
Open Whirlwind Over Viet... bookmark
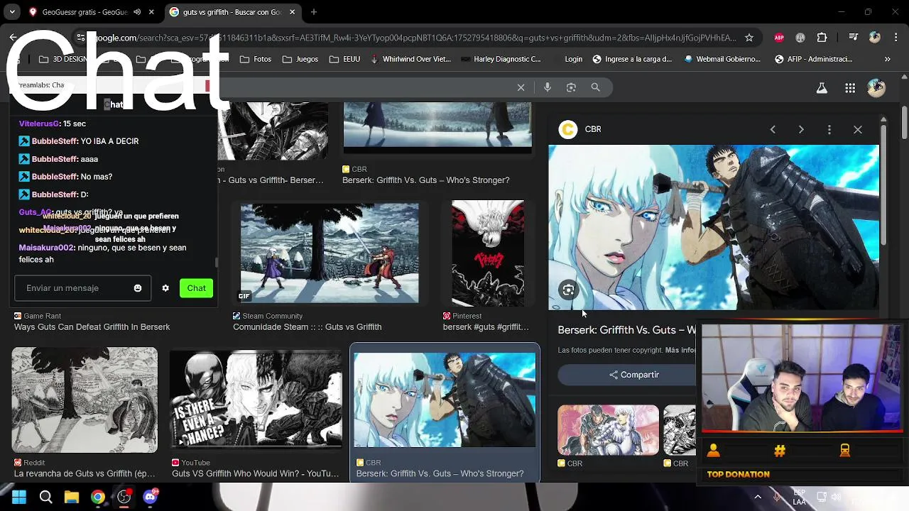click(410, 60)
